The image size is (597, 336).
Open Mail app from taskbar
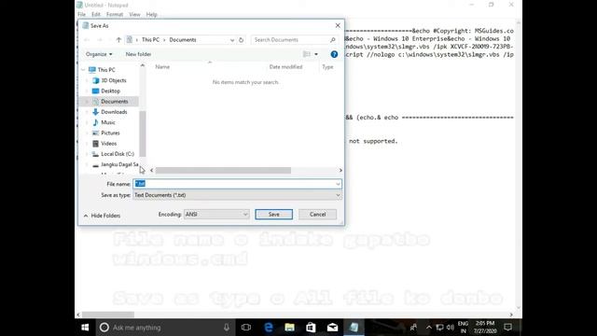[332, 328]
